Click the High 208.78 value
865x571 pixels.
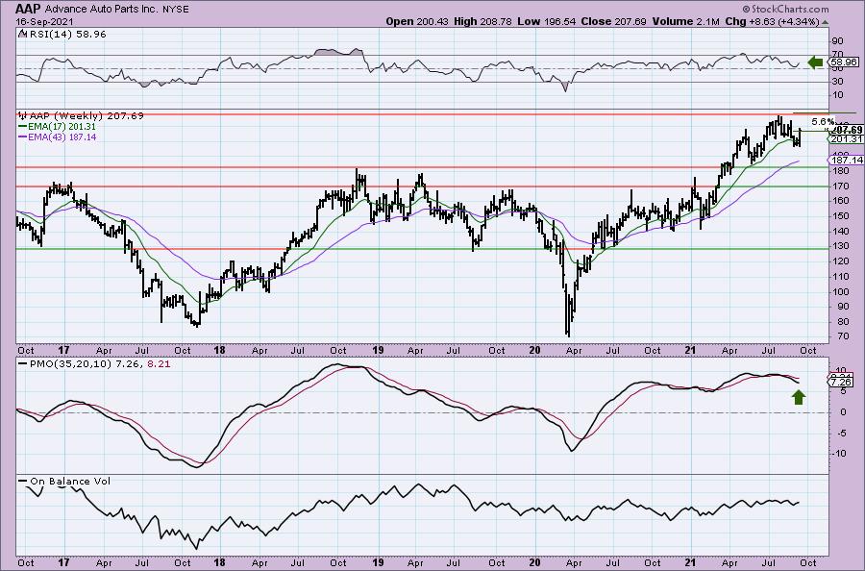coord(482,21)
